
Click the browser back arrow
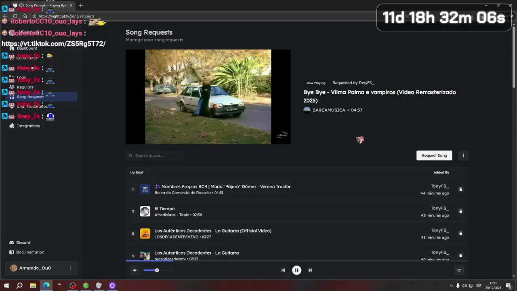(x=5, y=16)
